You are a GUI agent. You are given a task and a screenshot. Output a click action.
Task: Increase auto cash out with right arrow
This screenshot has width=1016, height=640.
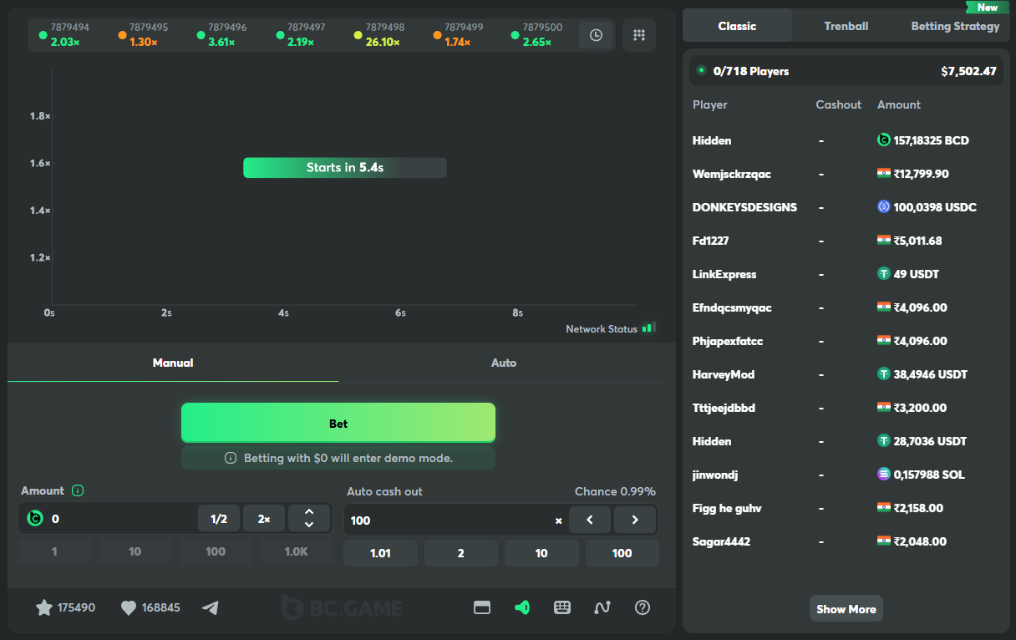click(635, 520)
